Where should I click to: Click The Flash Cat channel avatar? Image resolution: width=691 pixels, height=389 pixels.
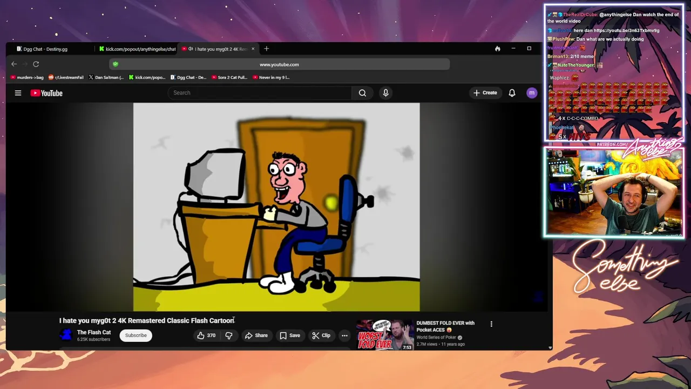point(66,335)
